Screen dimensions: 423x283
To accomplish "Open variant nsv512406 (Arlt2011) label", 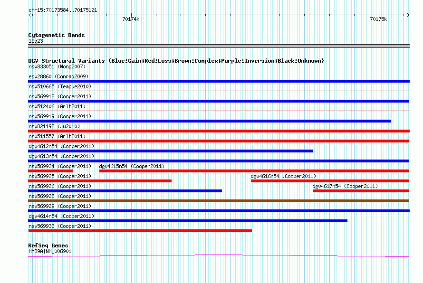I will pyautogui.click(x=57, y=106).
